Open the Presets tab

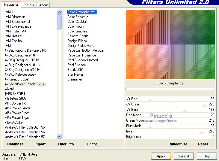pos(29,5)
